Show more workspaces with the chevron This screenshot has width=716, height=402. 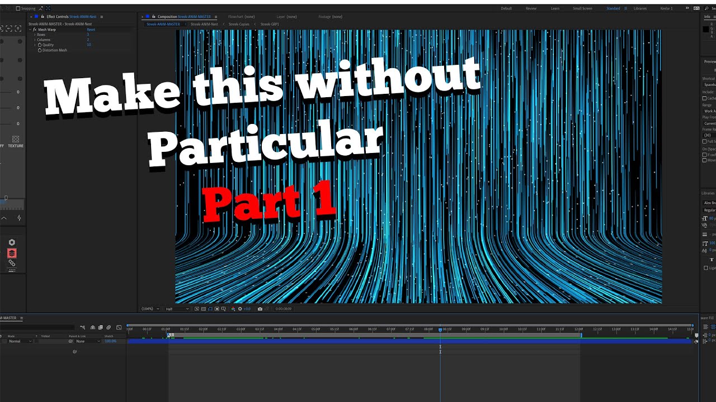pyautogui.click(x=687, y=8)
